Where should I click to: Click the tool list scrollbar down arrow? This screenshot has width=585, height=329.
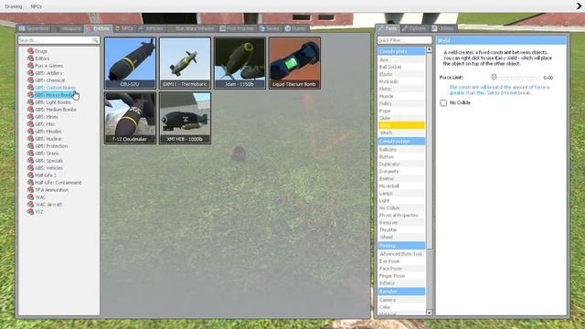pos(429,313)
